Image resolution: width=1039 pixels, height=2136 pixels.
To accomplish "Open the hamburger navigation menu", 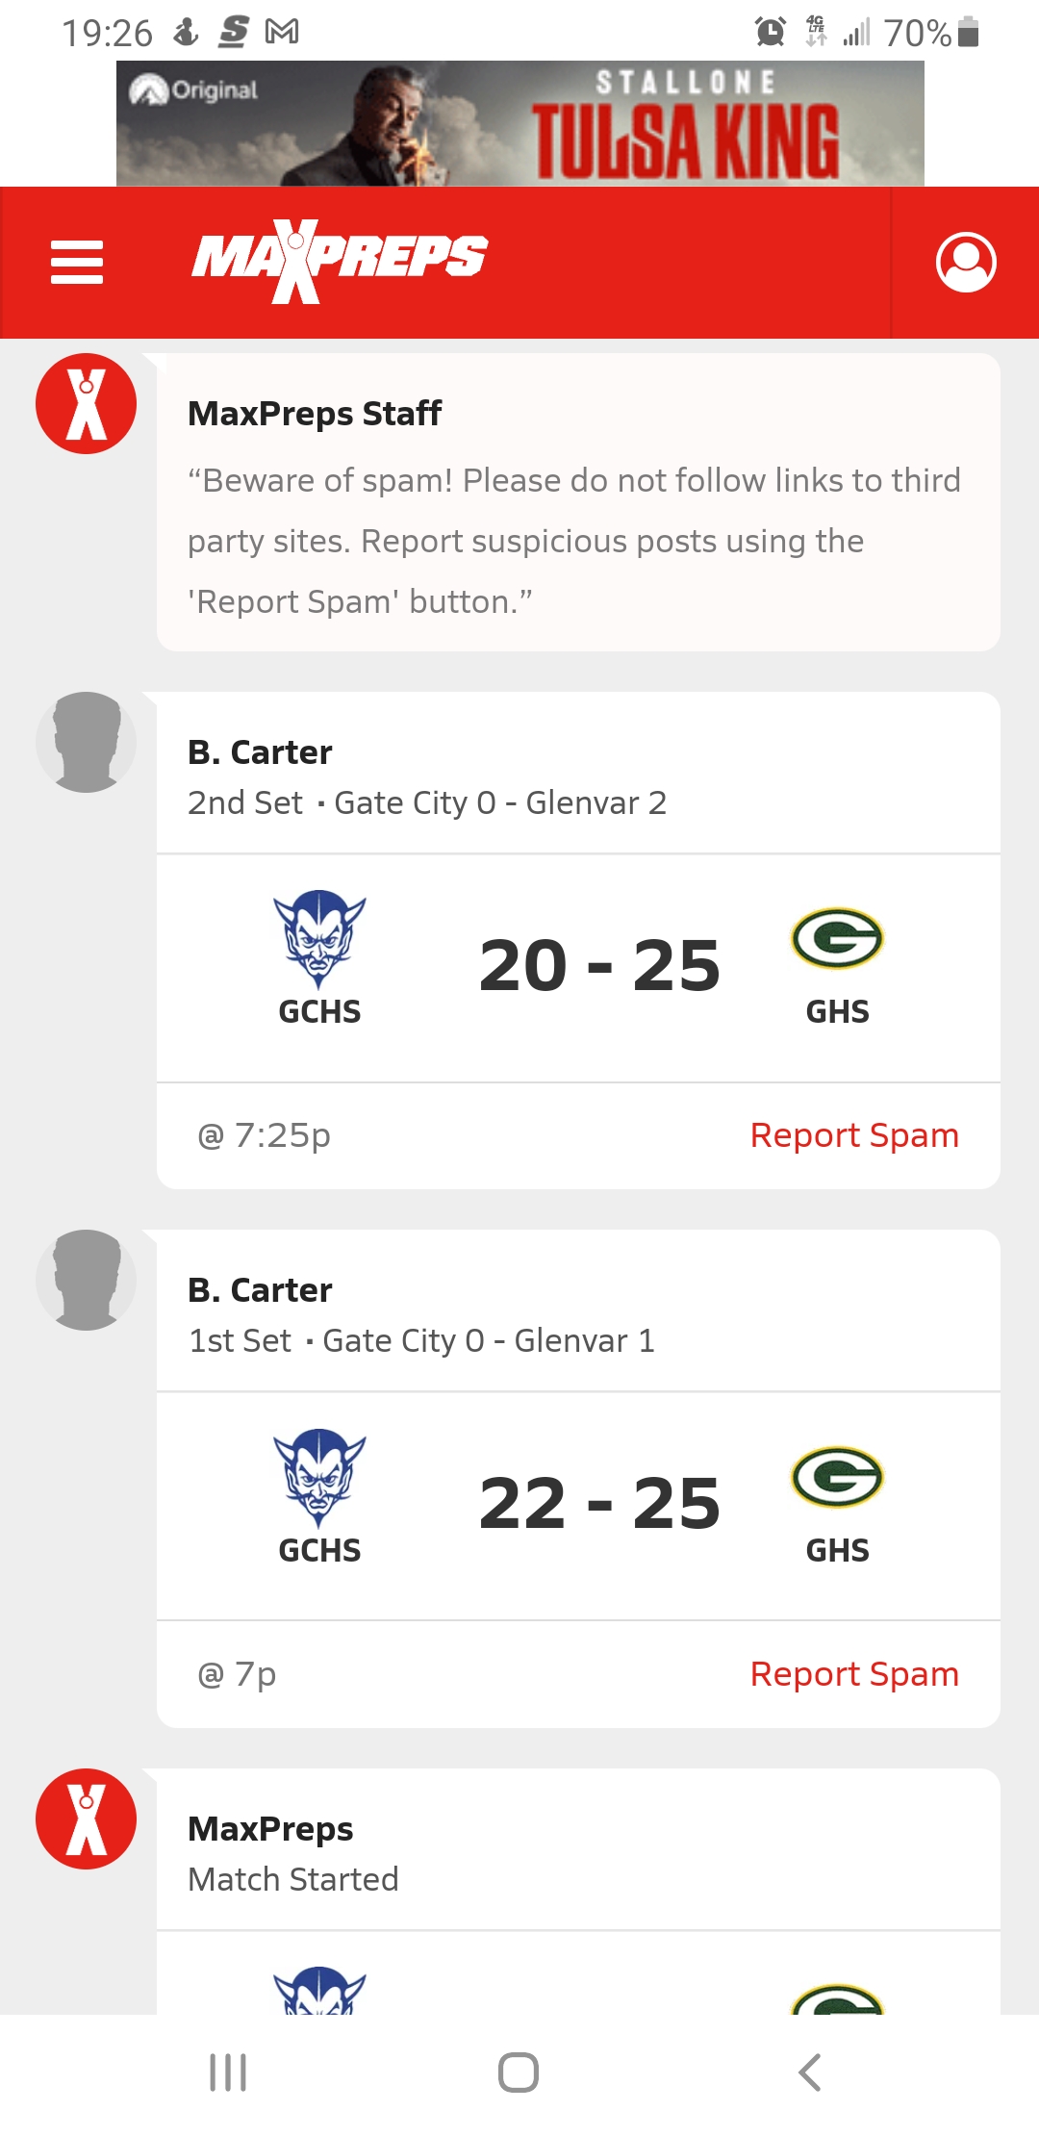I will click(77, 262).
